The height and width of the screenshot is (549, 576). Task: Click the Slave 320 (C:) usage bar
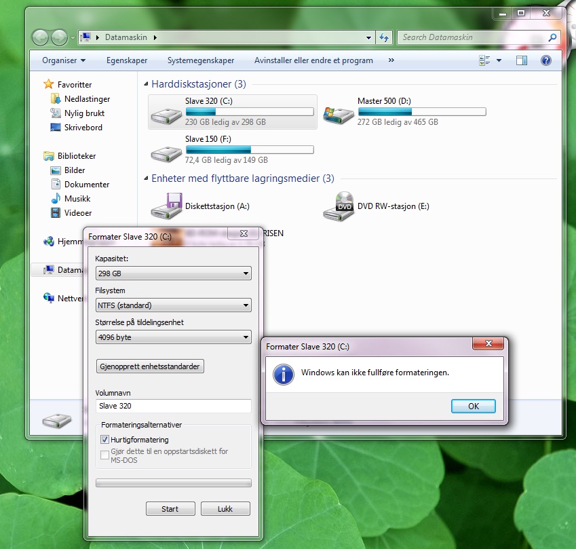(250, 112)
